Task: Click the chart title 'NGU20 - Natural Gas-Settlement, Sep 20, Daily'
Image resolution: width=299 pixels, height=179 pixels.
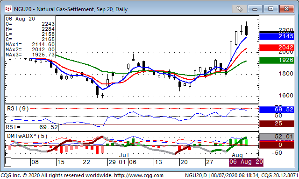Action: (x=71, y=9)
